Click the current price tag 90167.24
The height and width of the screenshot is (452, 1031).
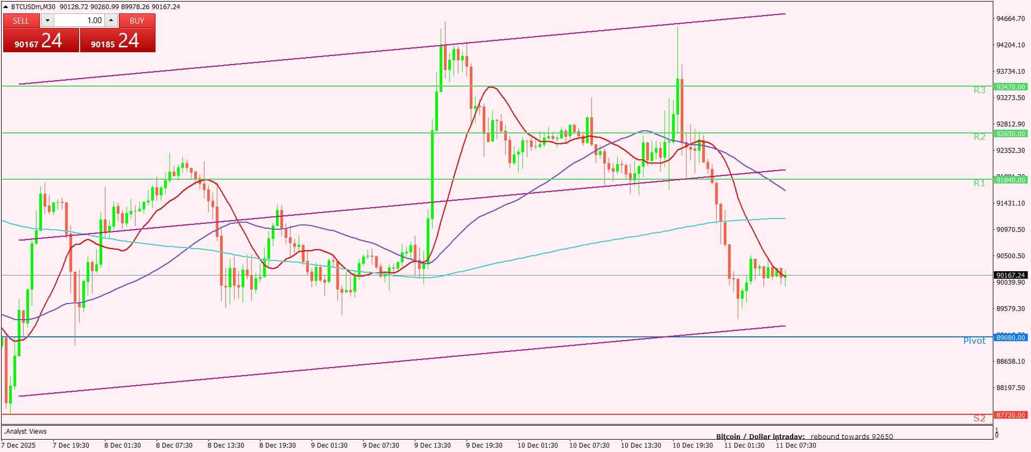coord(1010,275)
